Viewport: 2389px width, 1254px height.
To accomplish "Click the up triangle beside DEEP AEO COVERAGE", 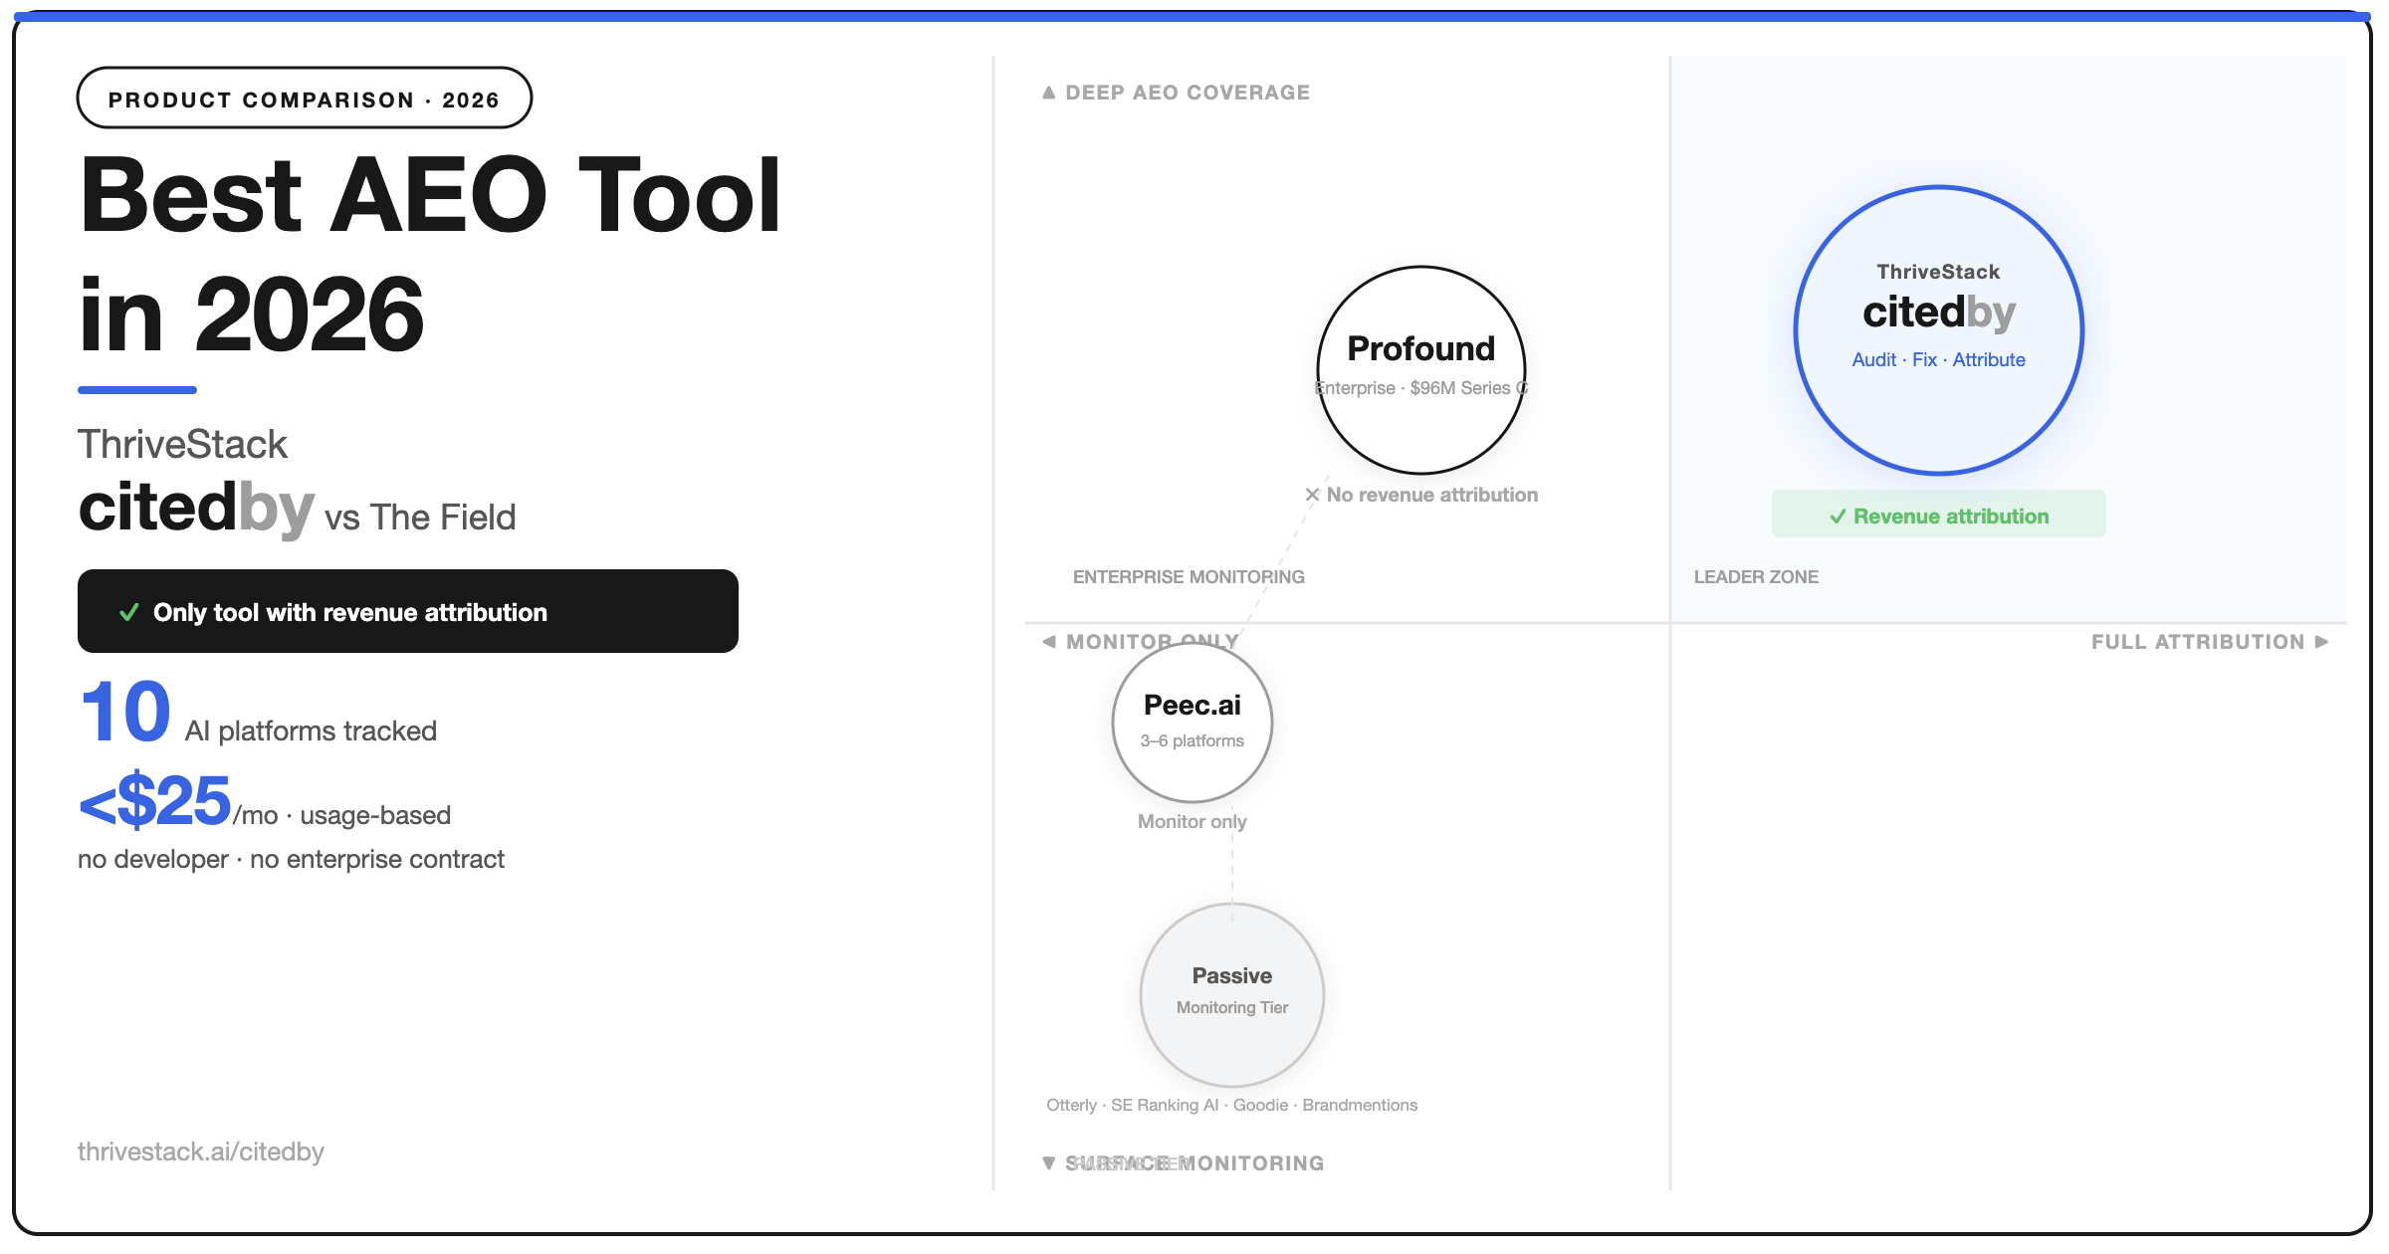I will (1048, 93).
